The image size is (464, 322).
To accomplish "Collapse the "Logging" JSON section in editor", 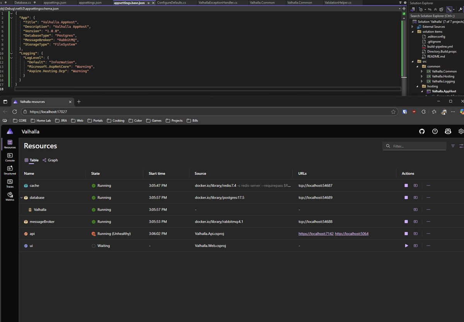I will tap(11, 53).
